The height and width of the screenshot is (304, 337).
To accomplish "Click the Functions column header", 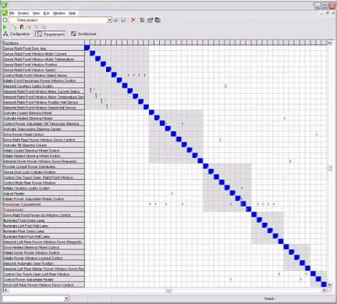I will 44,43.
